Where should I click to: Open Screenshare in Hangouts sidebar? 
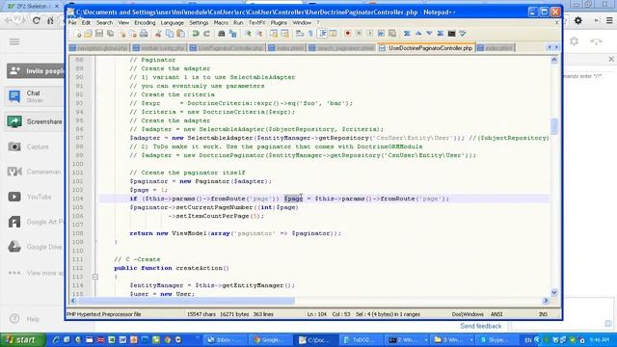[x=36, y=121]
